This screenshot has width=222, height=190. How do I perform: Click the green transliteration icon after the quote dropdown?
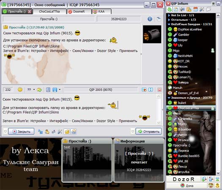click(39, 90)
